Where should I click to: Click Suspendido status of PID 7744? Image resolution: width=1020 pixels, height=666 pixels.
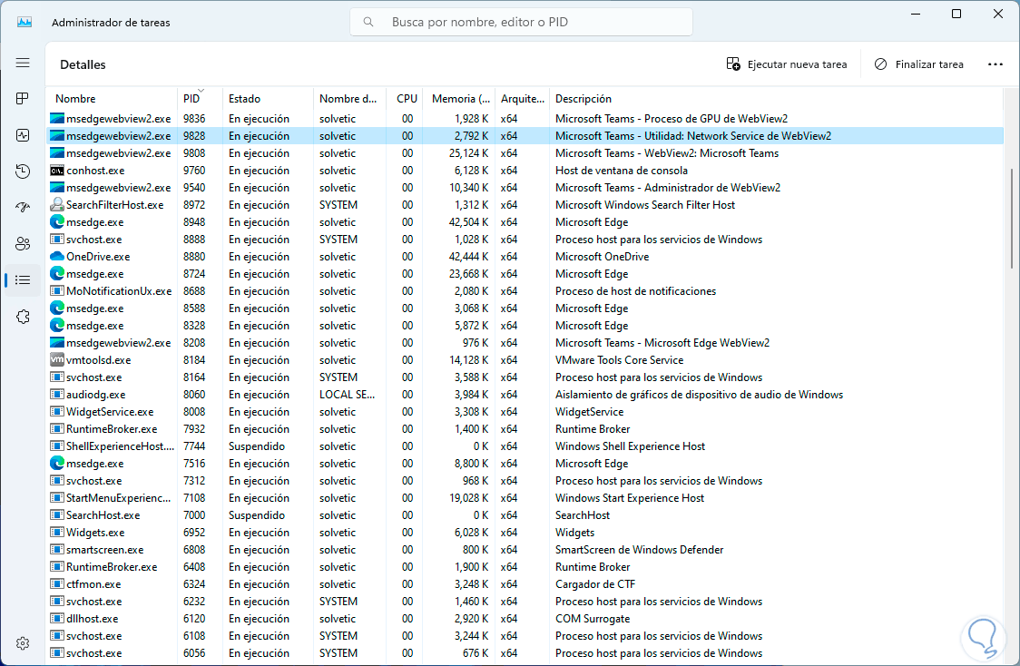[x=256, y=446]
